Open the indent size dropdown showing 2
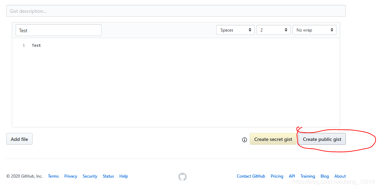The width and height of the screenshot is (378, 188). click(274, 30)
